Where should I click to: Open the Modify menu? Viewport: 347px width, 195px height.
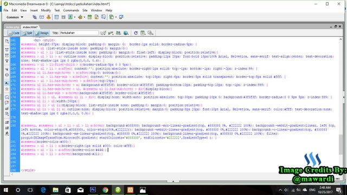(46, 10)
